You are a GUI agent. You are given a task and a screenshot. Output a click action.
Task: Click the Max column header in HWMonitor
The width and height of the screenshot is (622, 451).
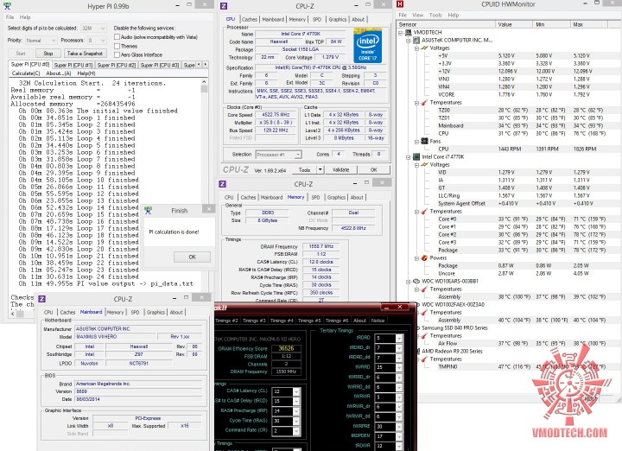(x=589, y=24)
